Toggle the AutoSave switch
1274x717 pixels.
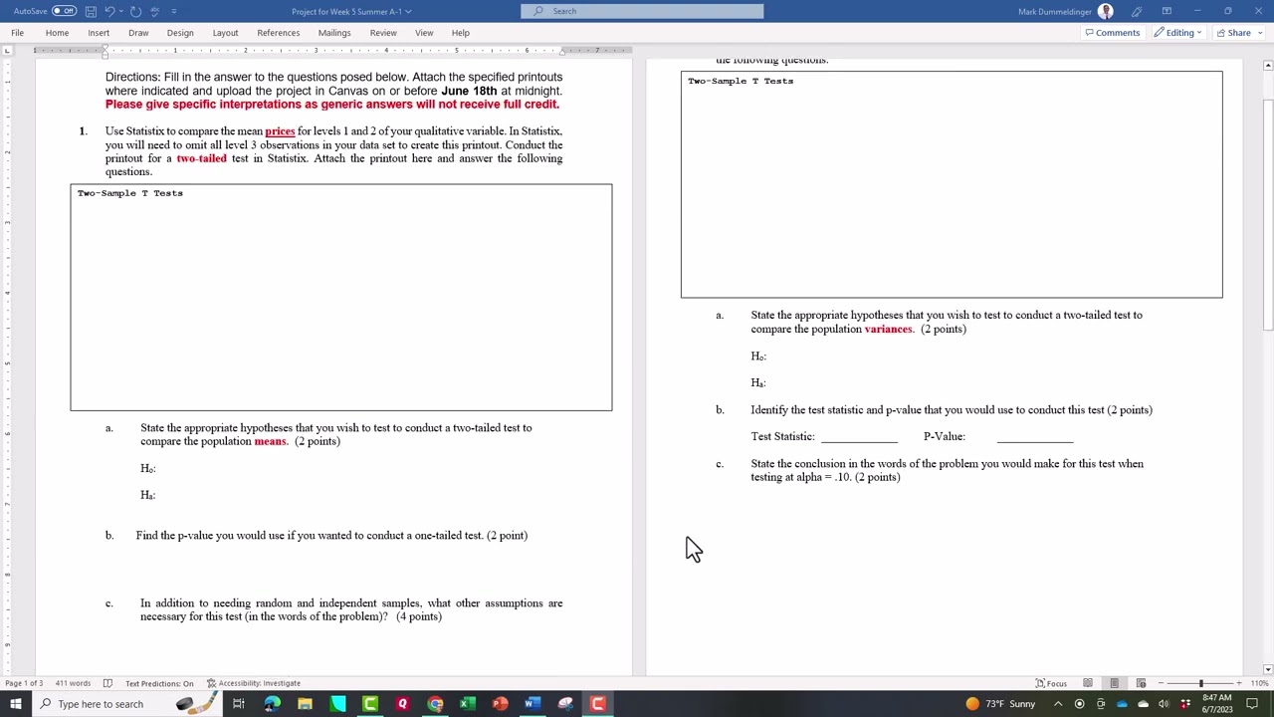click(64, 11)
